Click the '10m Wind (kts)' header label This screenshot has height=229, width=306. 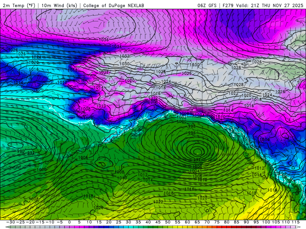pos(59,5)
